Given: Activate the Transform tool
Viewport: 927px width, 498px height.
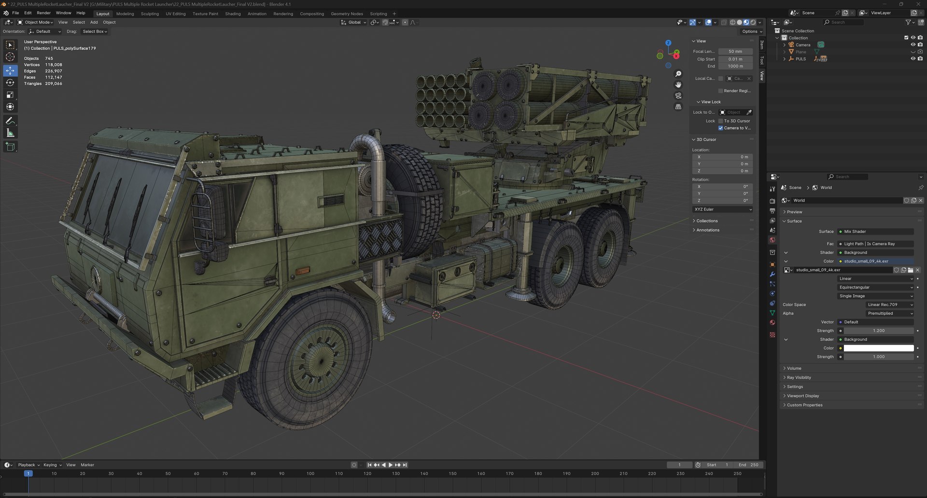Looking at the screenshot, I should 10,107.
